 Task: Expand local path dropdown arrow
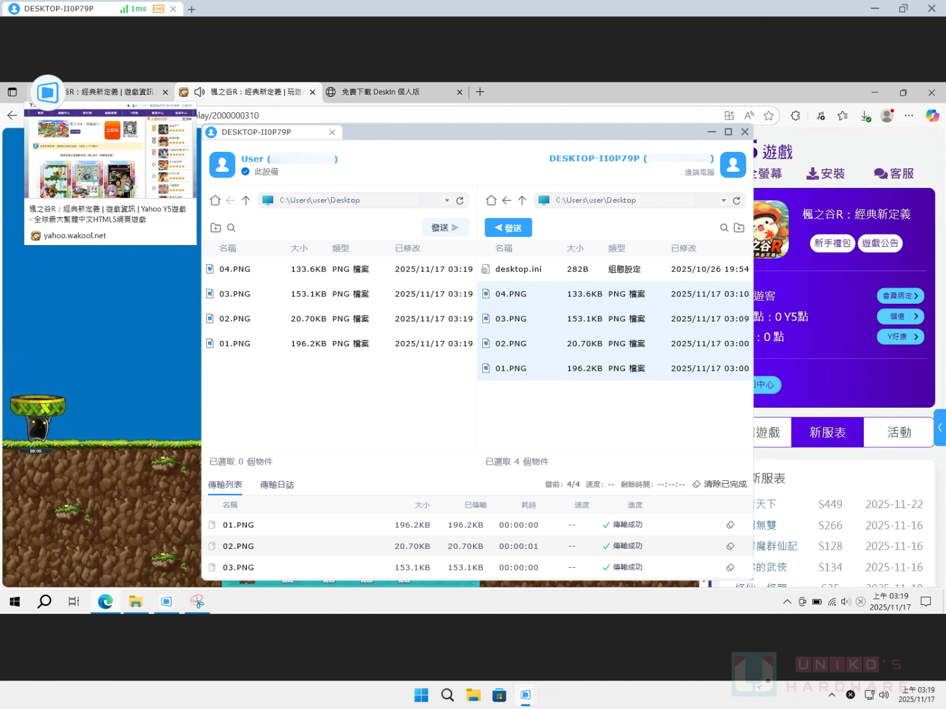[447, 200]
